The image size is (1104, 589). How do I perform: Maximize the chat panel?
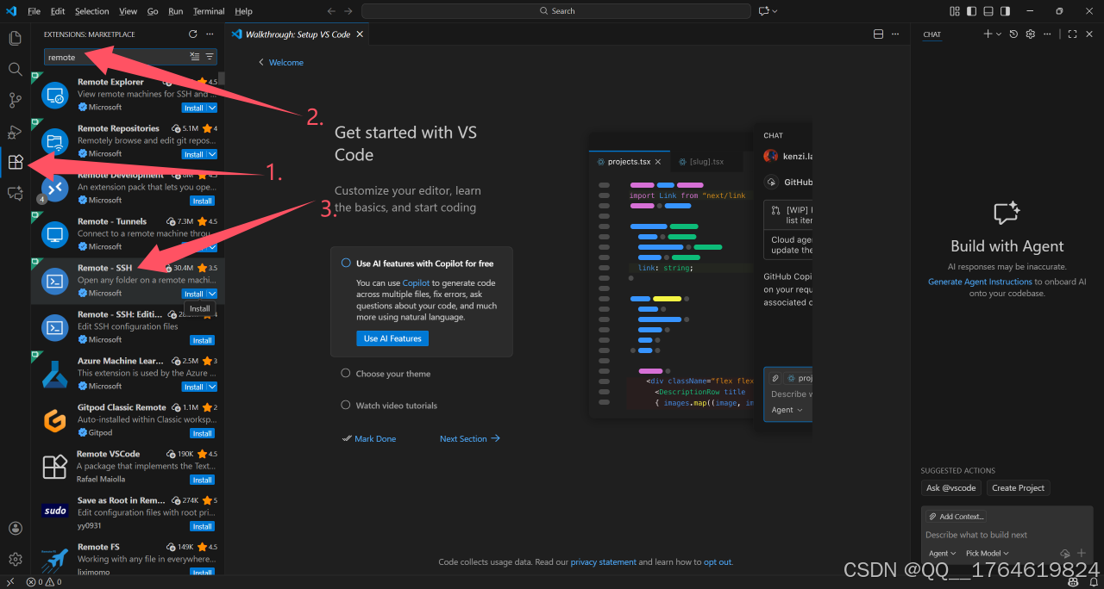coord(1072,34)
